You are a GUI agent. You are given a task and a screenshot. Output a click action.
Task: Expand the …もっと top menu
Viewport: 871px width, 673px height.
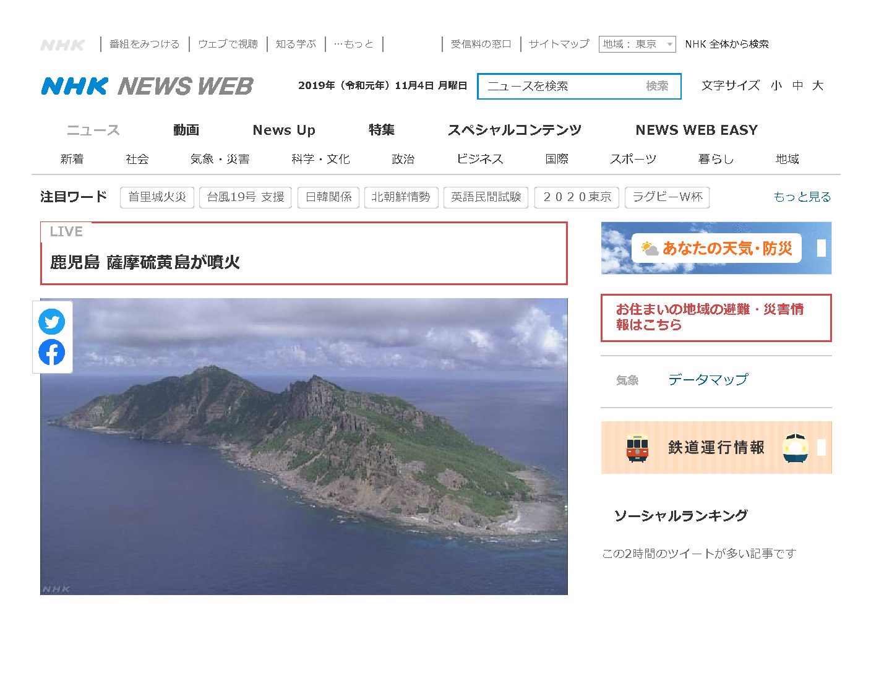(354, 44)
